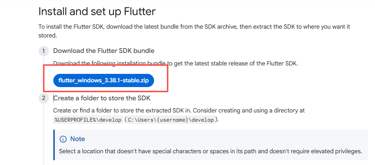Click the C:\Users\{username}\develop path snippet
This screenshot has height=165, width=375.
(x=171, y=120)
